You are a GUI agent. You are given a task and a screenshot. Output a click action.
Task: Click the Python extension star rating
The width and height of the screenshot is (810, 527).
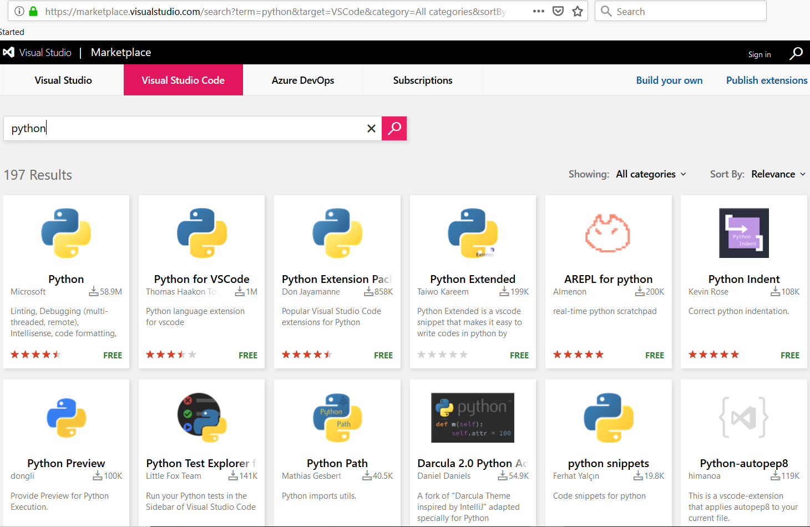(36, 354)
